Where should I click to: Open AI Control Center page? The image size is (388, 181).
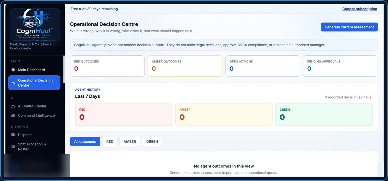coord(34,106)
